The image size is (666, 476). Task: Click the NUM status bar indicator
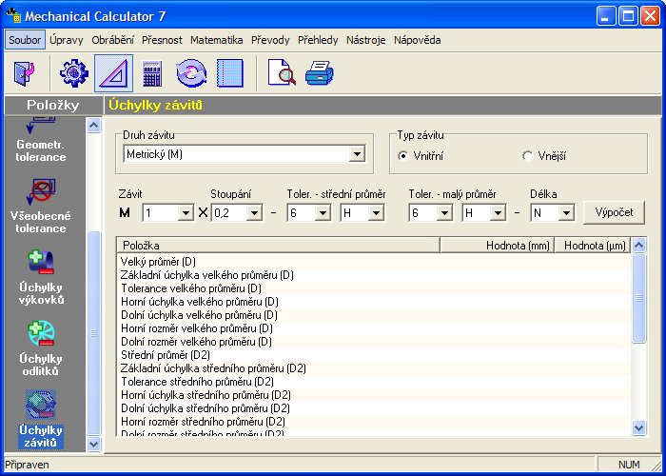pyautogui.click(x=629, y=465)
